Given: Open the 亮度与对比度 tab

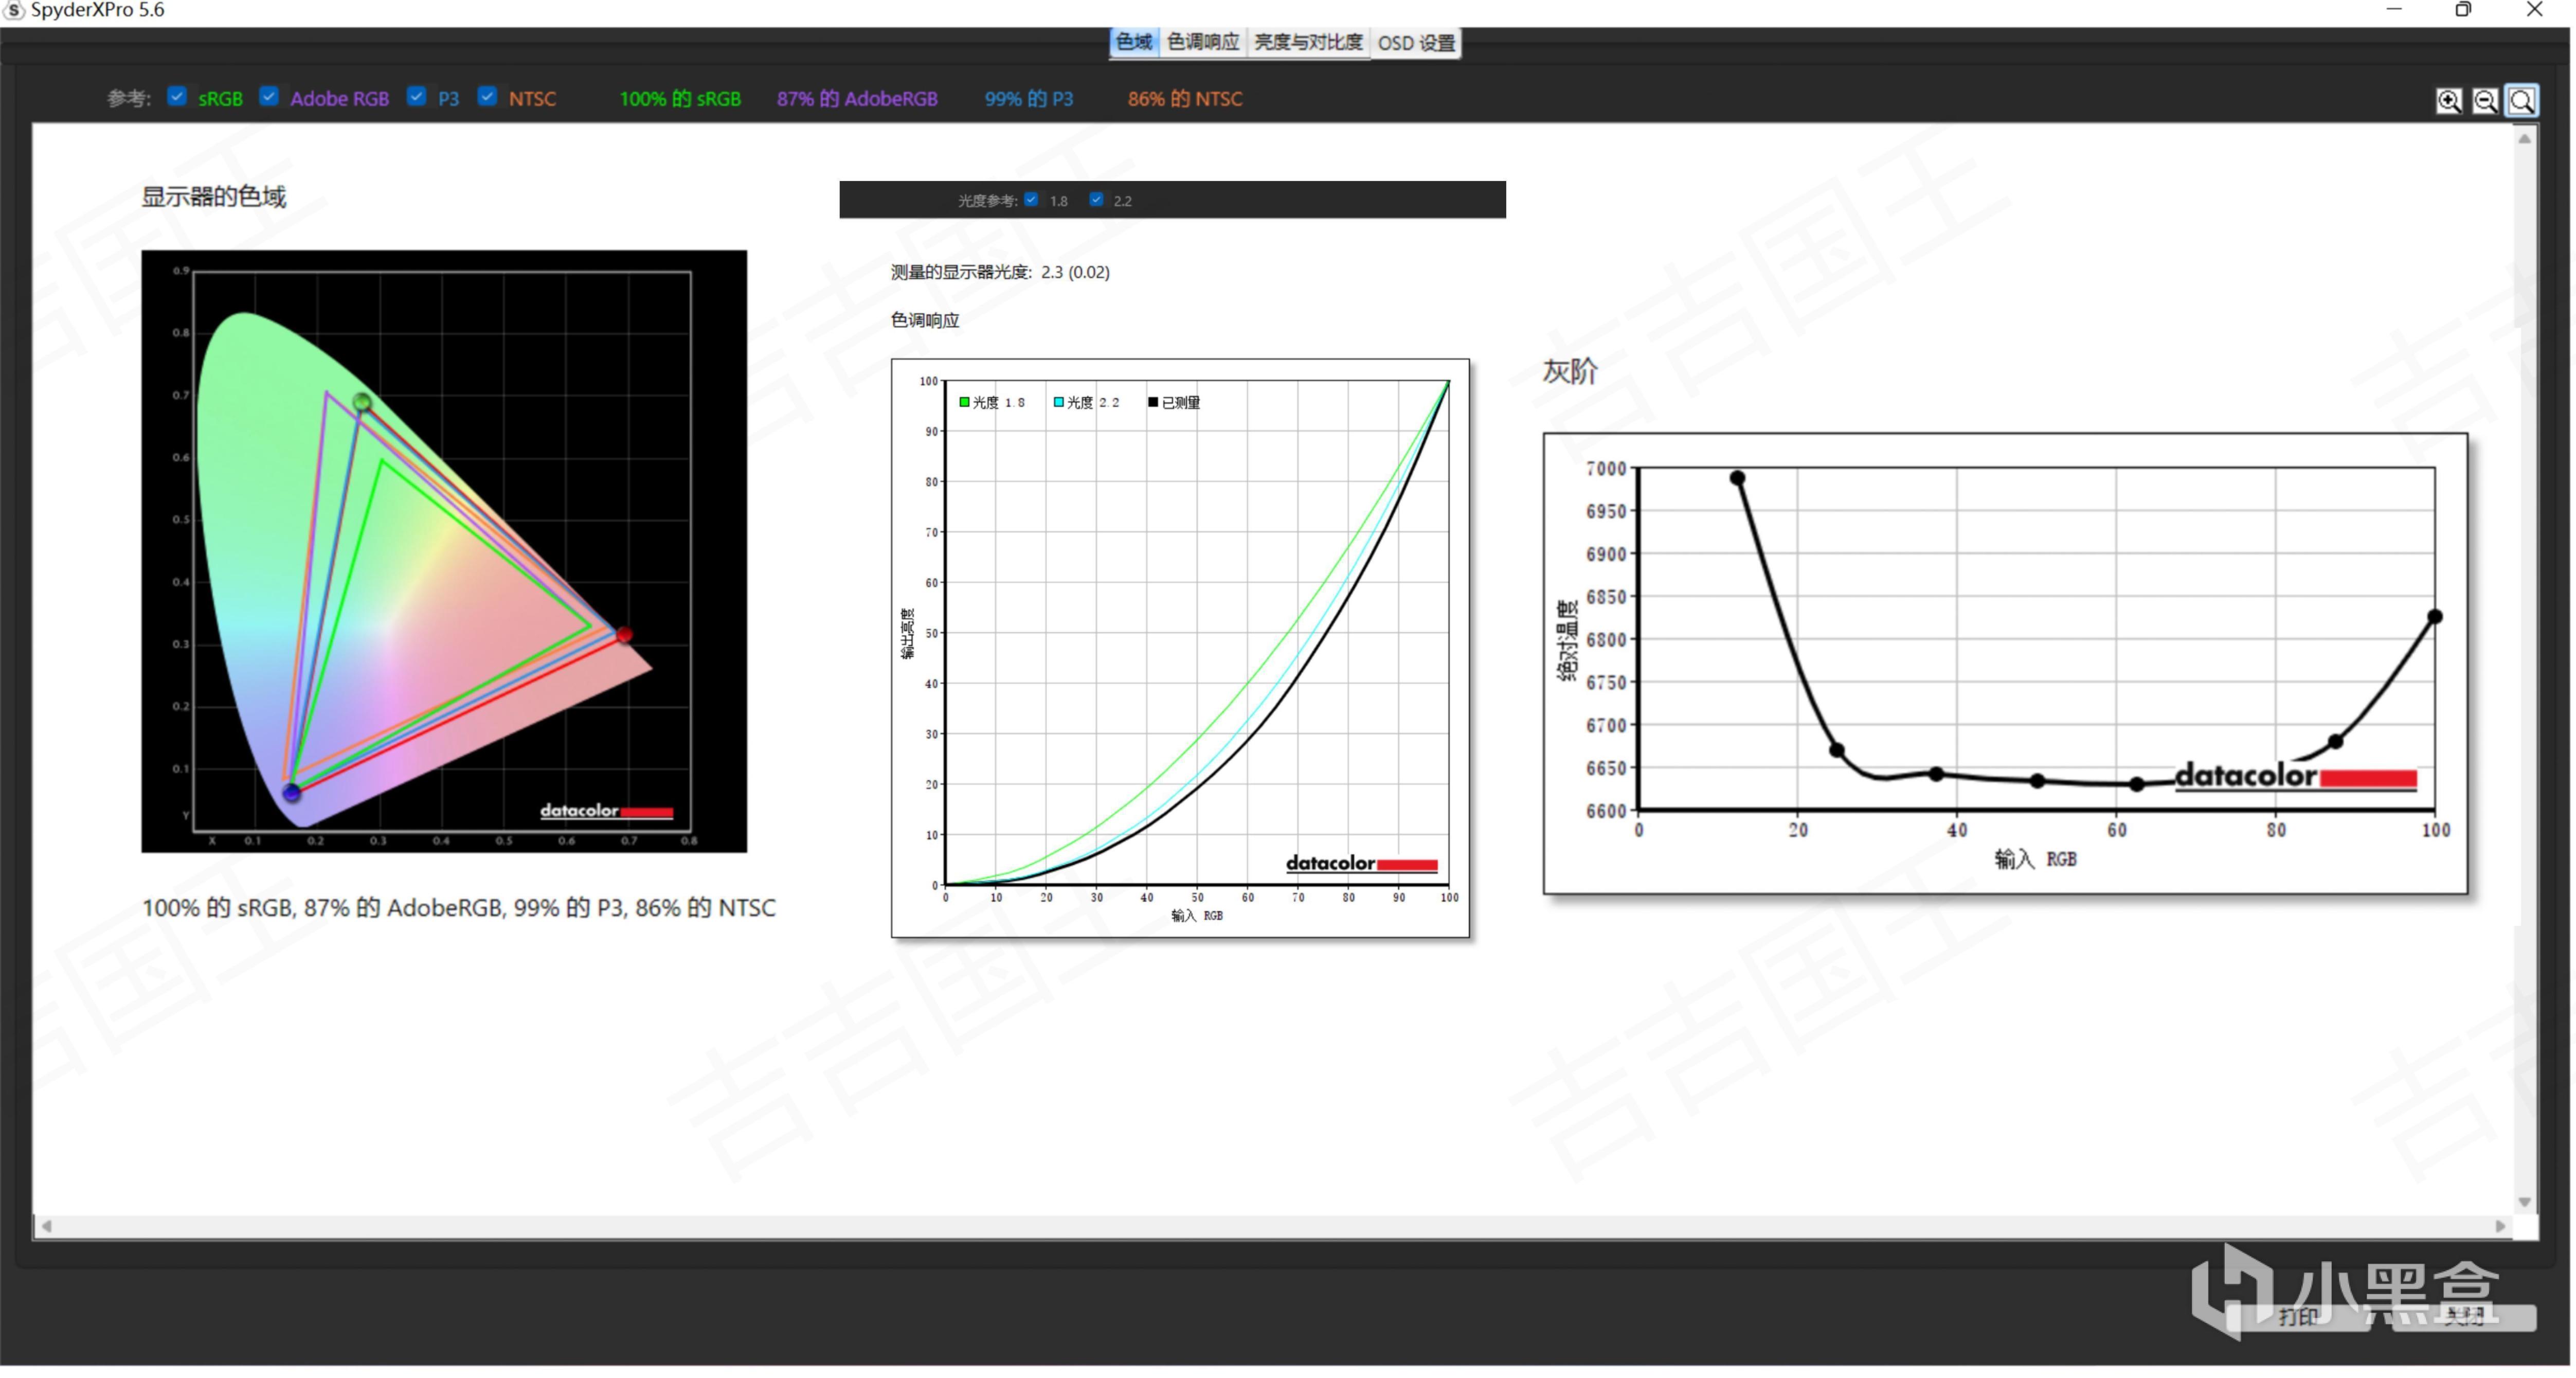Looking at the screenshot, I should (1308, 42).
